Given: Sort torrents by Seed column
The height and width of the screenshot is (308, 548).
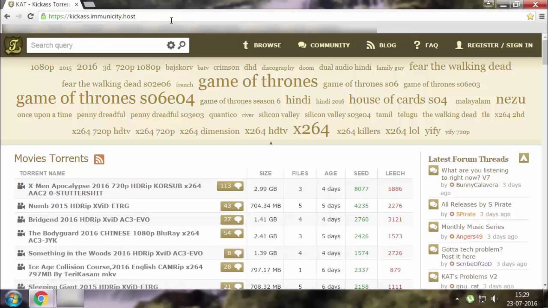Looking at the screenshot, I should pos(361,173).
